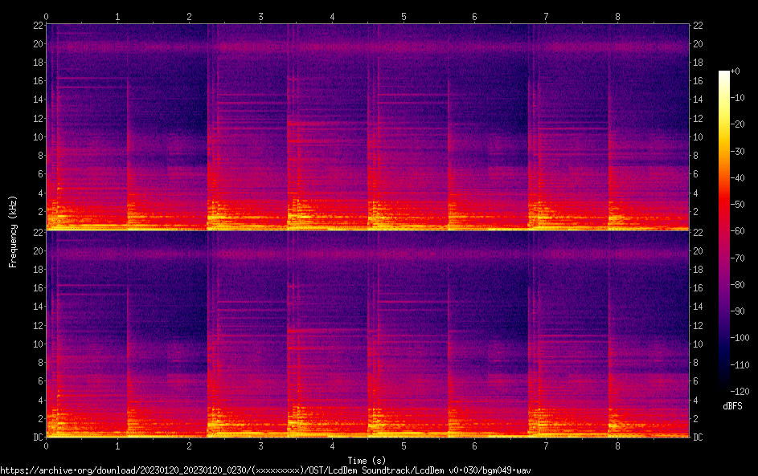The image size is (758, 476).
Task: Click the dBFS label below the color scale
Action: tap(732, 406)
